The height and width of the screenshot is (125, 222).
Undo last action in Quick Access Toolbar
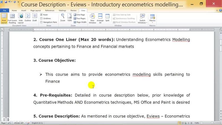[x=9, y=2]
